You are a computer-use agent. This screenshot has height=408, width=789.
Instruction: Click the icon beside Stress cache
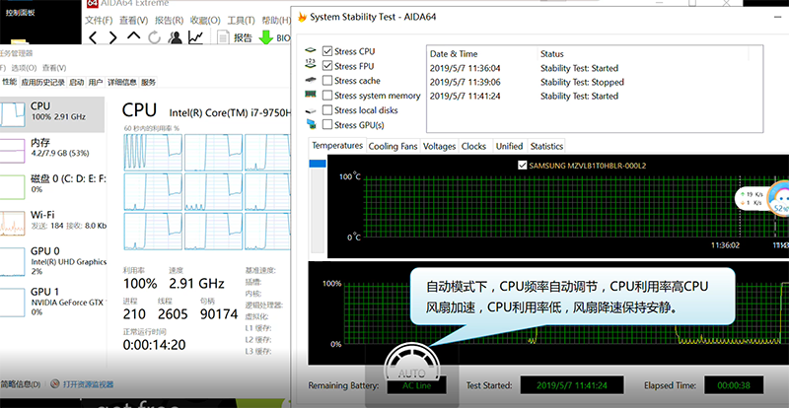pos(311,80)
